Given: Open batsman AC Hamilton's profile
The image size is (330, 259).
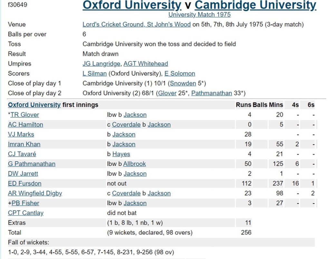Looking at the screenshot, I should pos(25,125).
